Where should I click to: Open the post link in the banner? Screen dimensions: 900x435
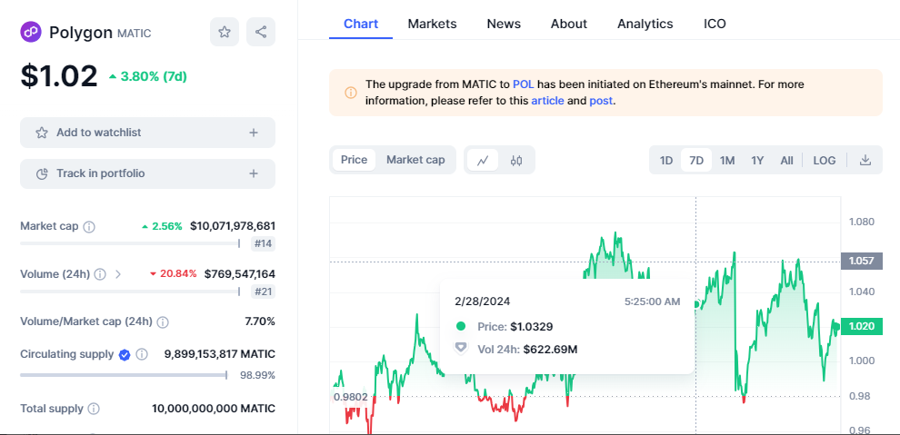pos(602,101)
